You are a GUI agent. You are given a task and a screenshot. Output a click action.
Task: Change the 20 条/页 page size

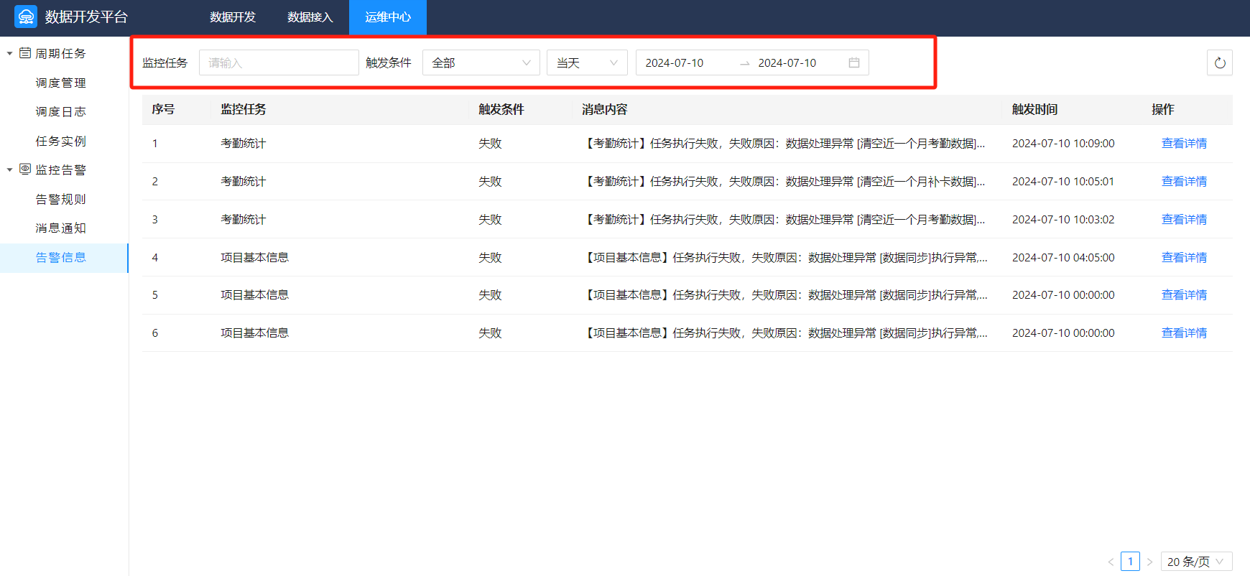coord(1196,562)
